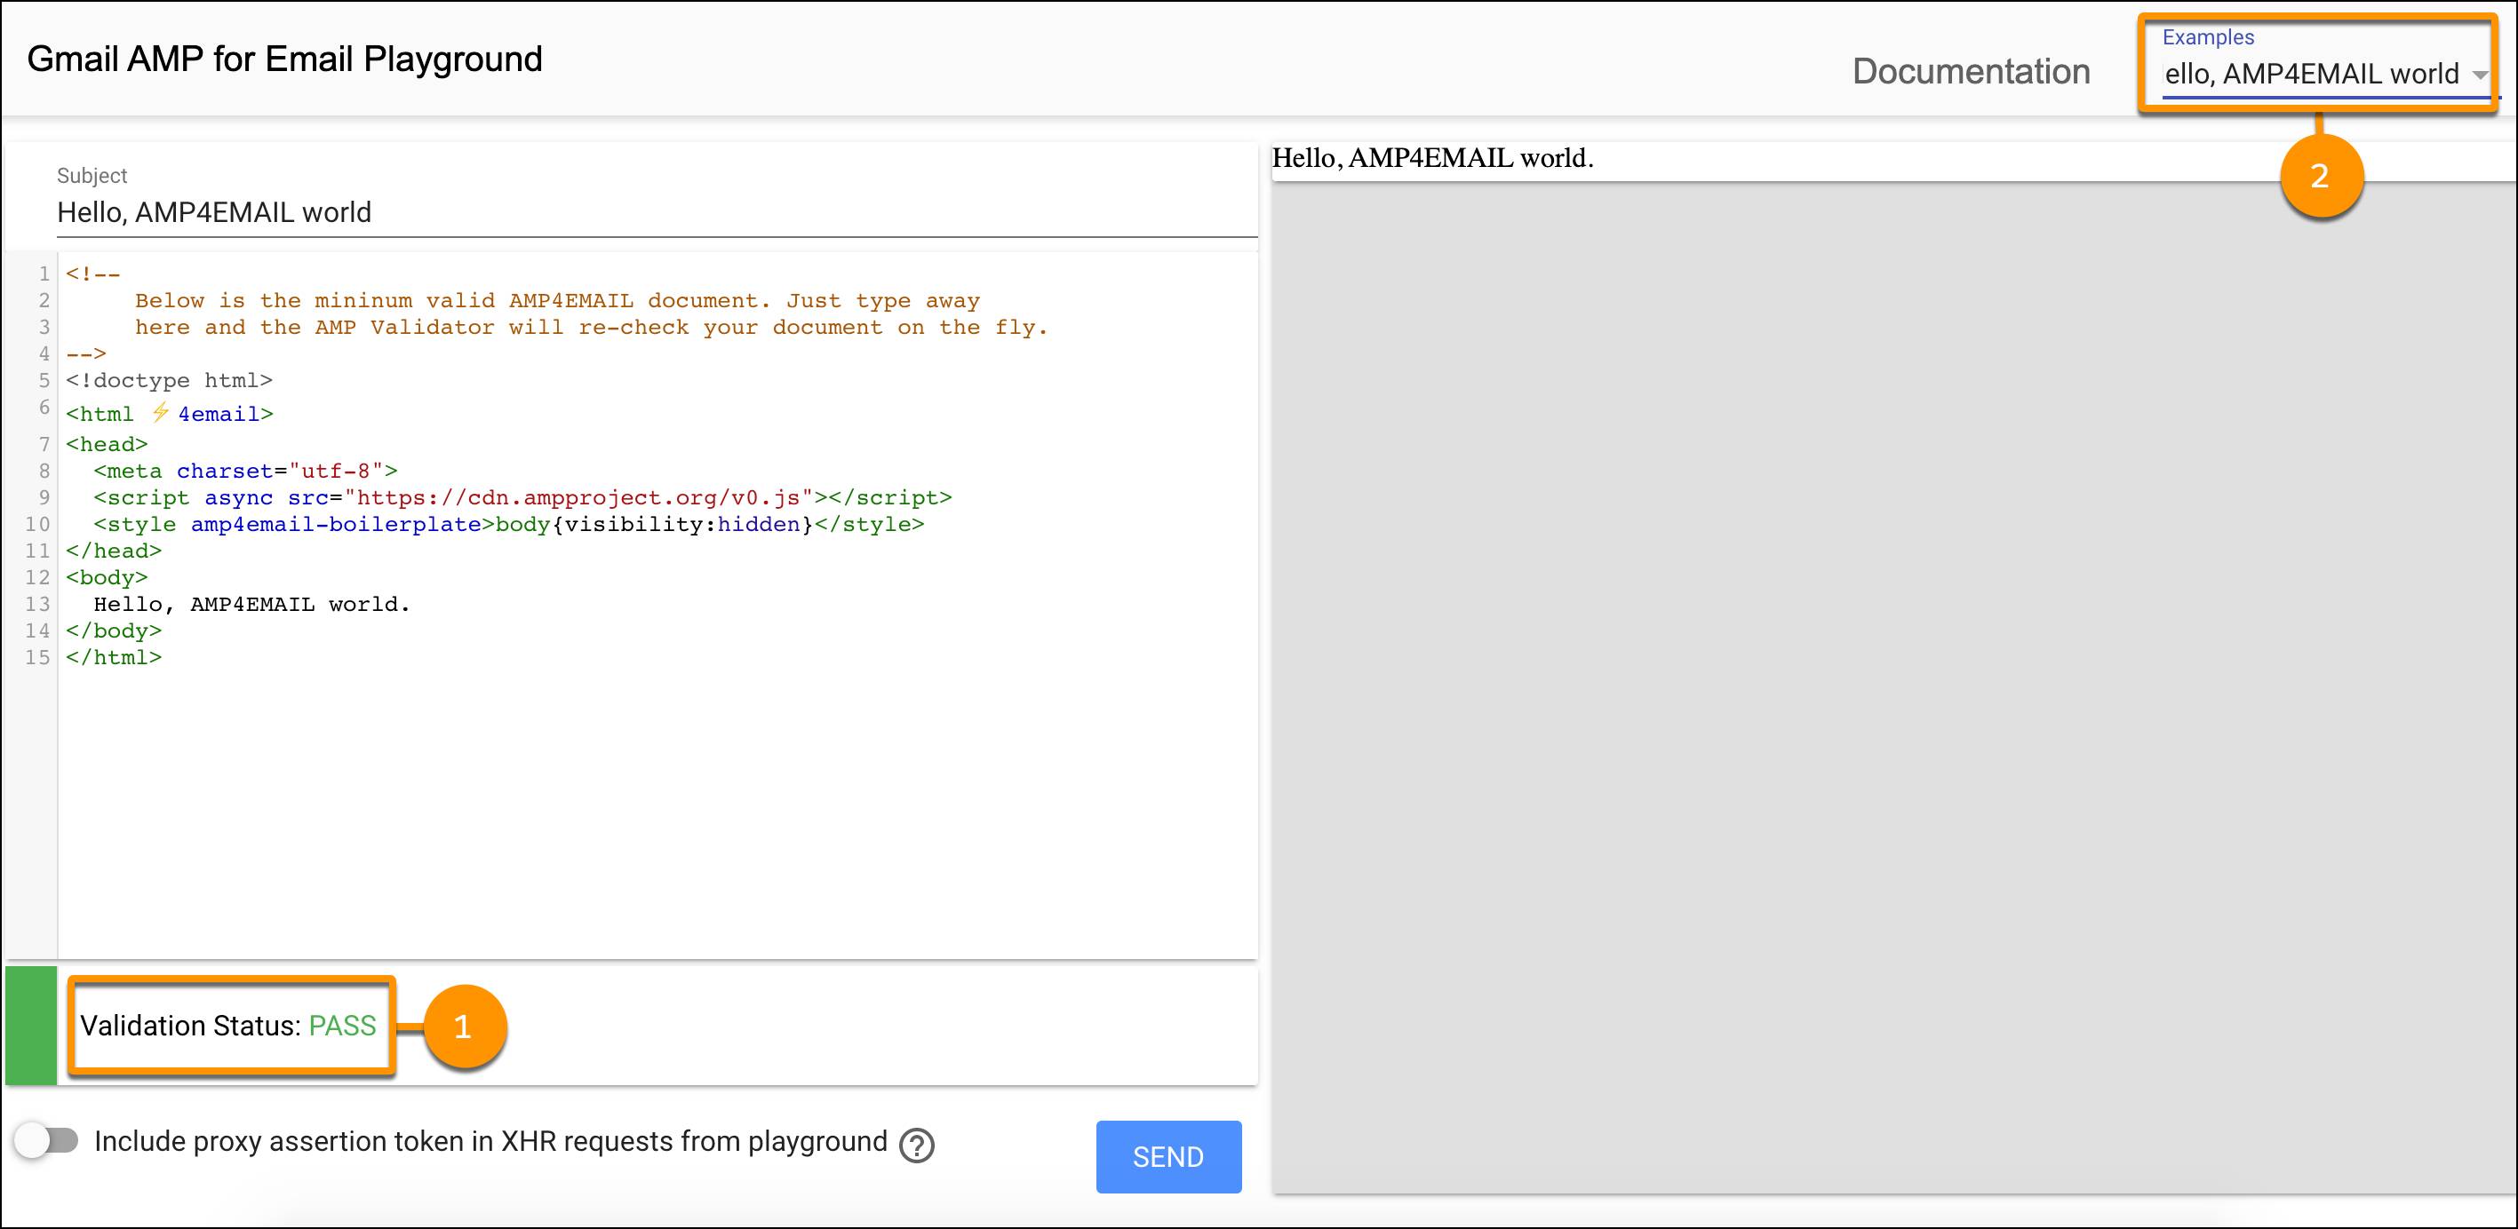Click the rendered preview text Hello AMP4EMAIL world
The image size is (2518, 1229).
tap(1432, 158)
